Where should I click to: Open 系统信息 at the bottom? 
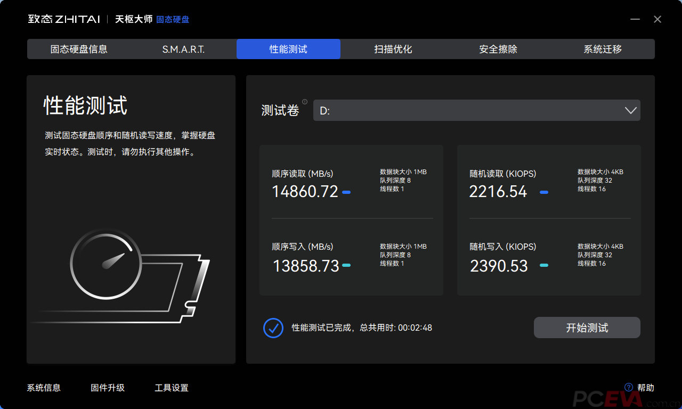tap(44, 388)
